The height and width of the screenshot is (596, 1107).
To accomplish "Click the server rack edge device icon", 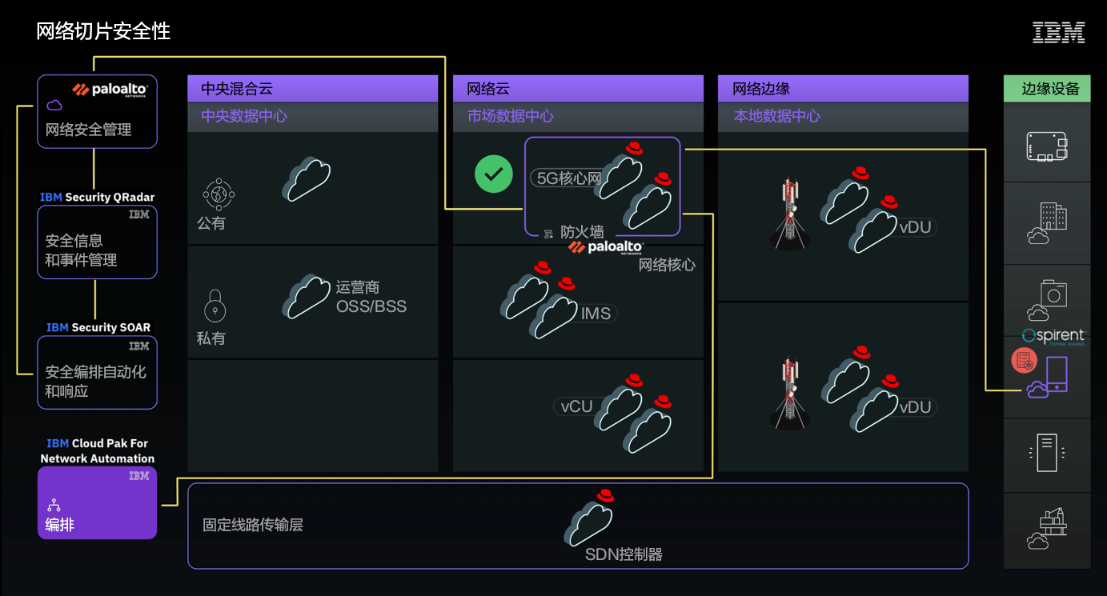I will 1047,453.
